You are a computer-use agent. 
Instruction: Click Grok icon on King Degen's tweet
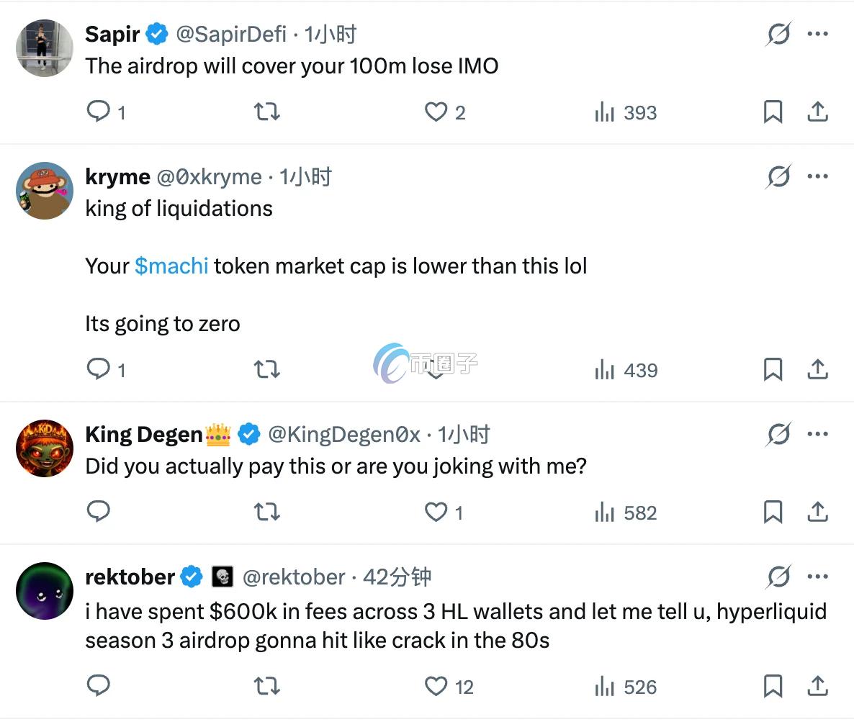(778, 434)
